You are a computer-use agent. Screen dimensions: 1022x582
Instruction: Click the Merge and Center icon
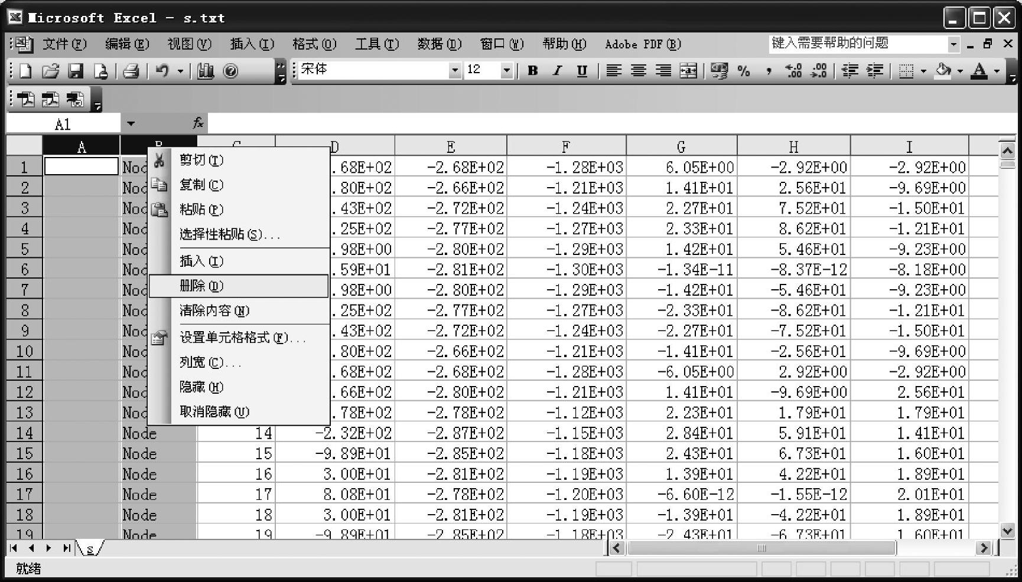[688, 71]
